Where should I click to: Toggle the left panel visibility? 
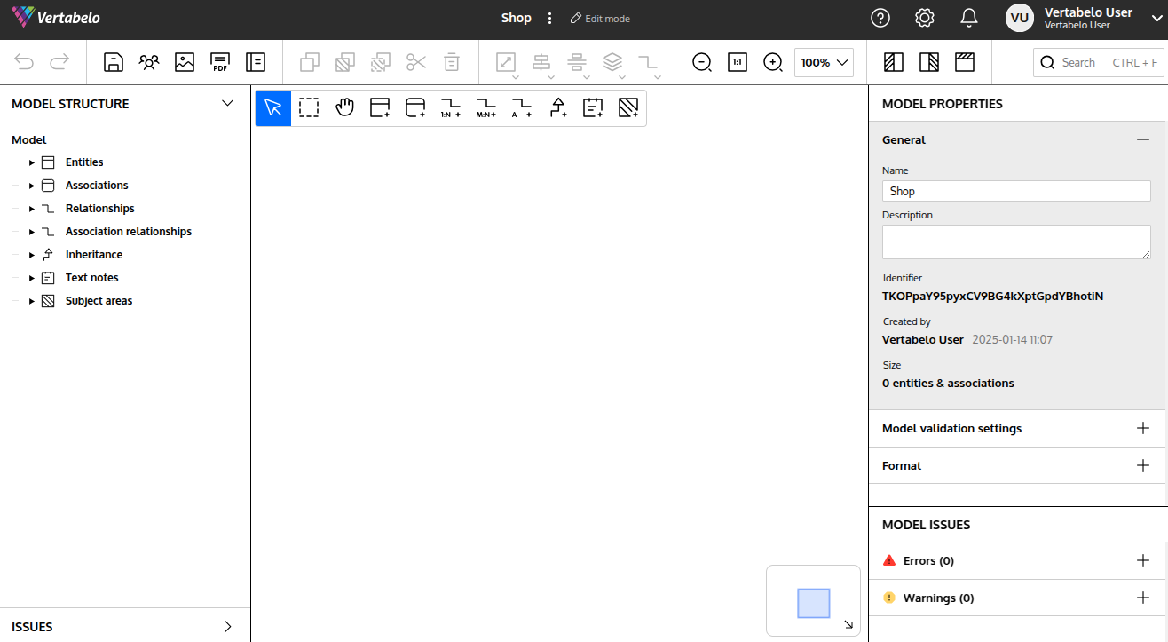[x=894, y=62]
